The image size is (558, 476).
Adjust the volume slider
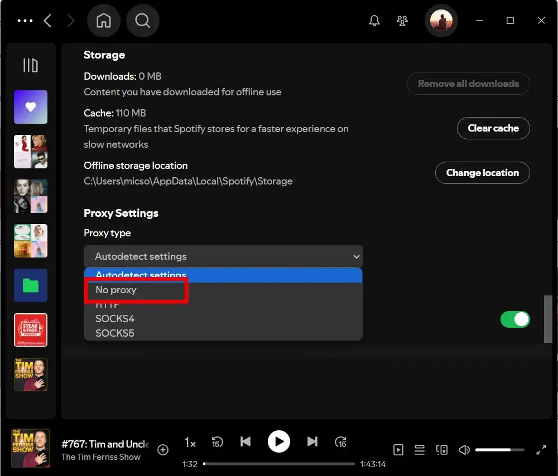pos(500,449)
